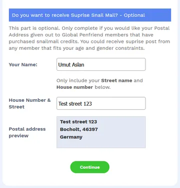Focus the Your Name input field
Viewport: 180px width, 188px height.
[x=101, y=64]
